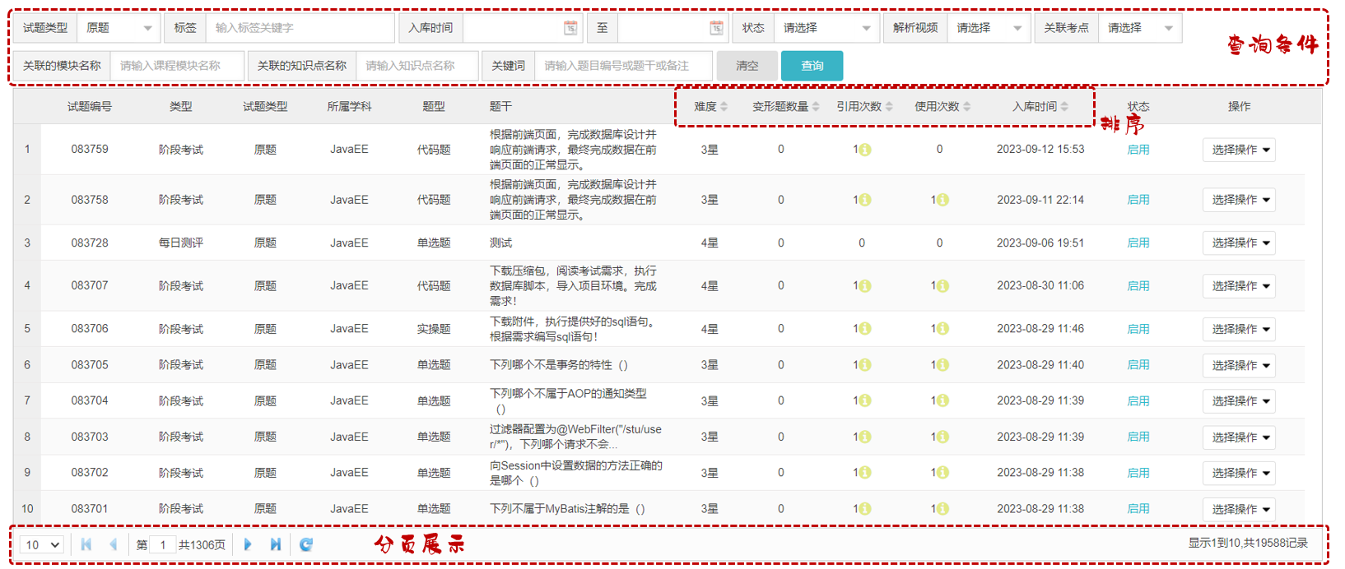The width and height of the screenshot is (1345, 569).
Task: Go to the next page icon
Action: tap(248, 544)
